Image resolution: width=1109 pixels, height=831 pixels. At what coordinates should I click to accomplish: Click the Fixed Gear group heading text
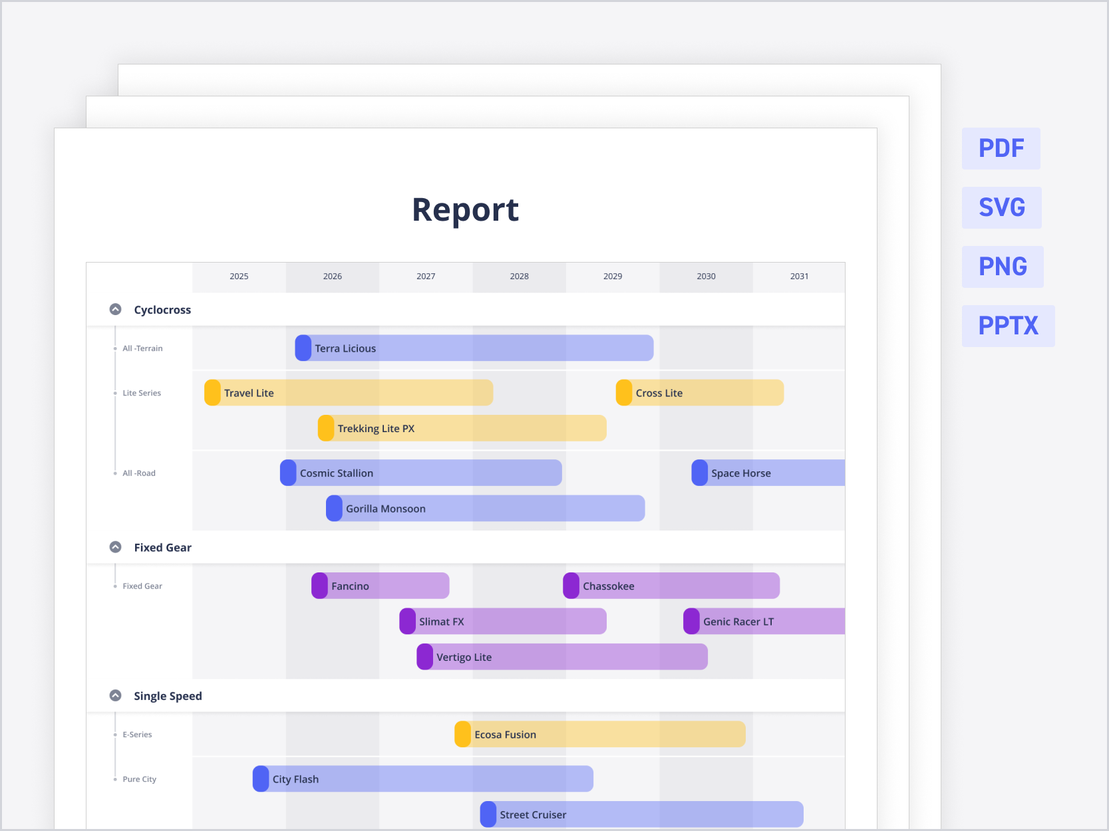(x=163, y=548)
